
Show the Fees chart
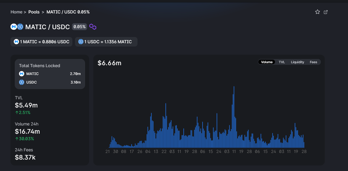point(313,62)
